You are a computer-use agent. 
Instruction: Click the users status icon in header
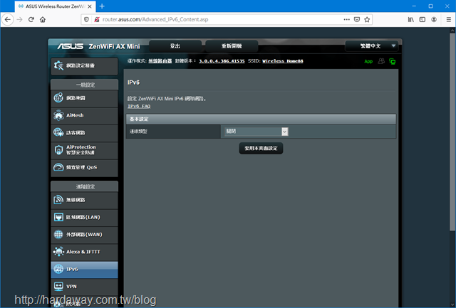point(381,61)
